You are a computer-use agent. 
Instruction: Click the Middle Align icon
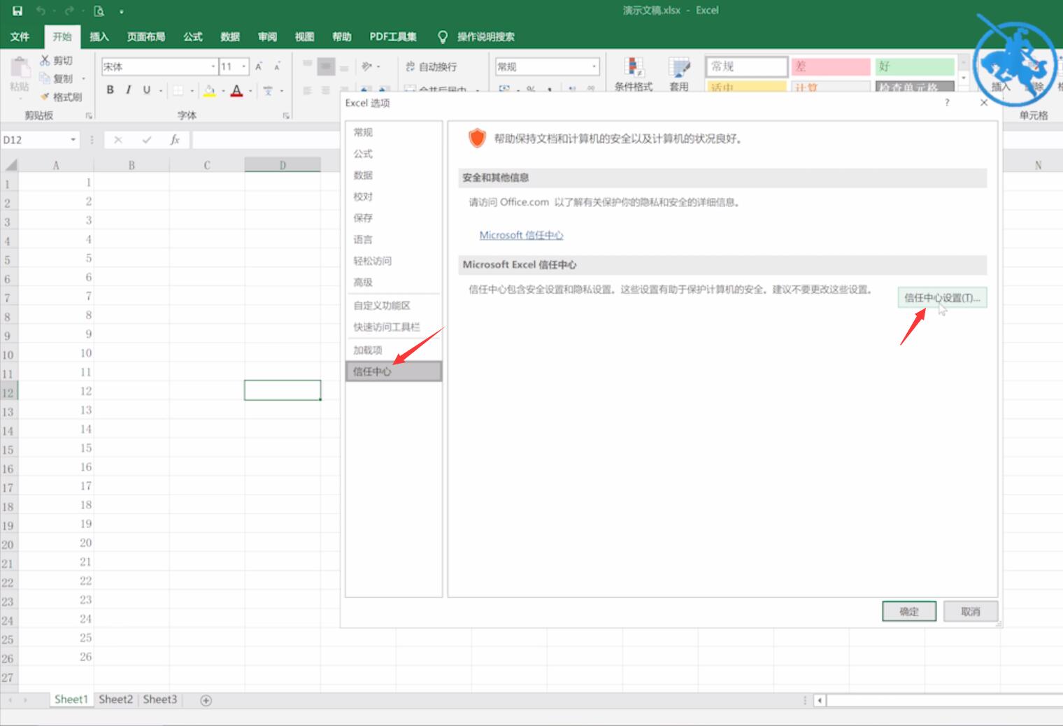click(x=326, y=66)
